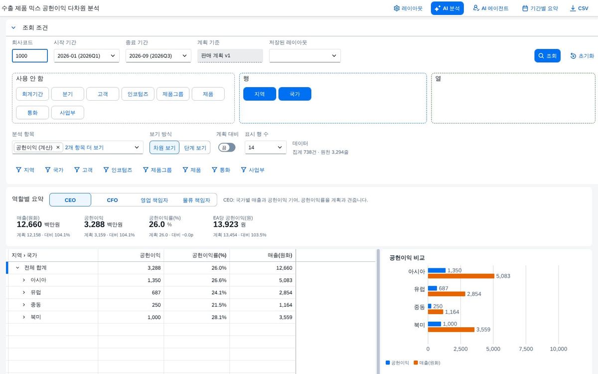The width and height of the screenshot is (598, 374).
Task: Select the unused 회계기간 dimension chip
Action: (32, 94)
